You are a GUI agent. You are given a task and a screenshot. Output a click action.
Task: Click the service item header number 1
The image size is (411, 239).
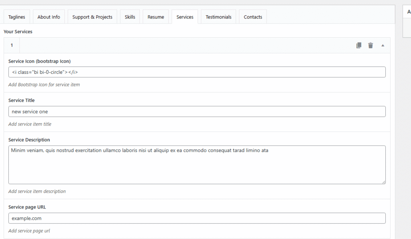[12, 45]
